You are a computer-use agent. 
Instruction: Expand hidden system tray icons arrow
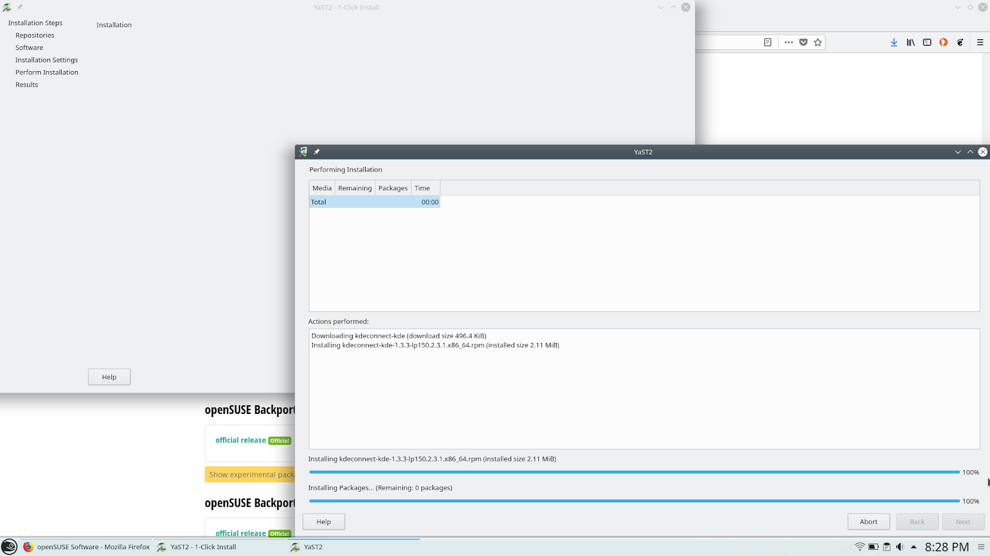(913, 547)
